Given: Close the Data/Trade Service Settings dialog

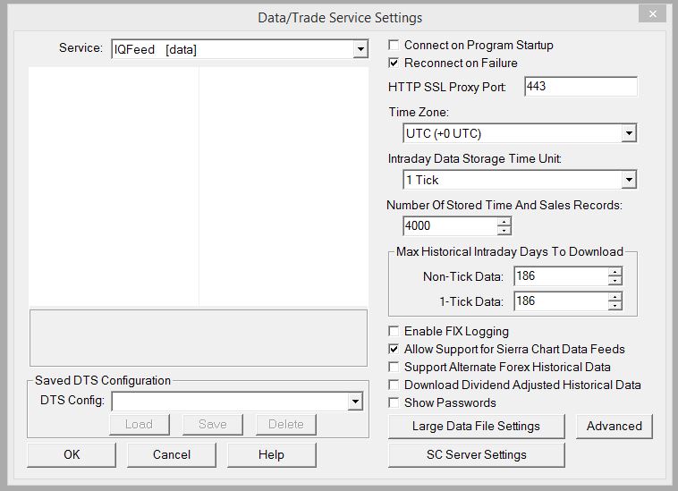Looking at the screenshot, I should (x=652, y=13).
